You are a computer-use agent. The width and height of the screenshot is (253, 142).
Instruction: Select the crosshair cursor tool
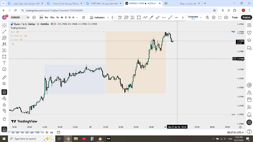click(x=4, y=26)
